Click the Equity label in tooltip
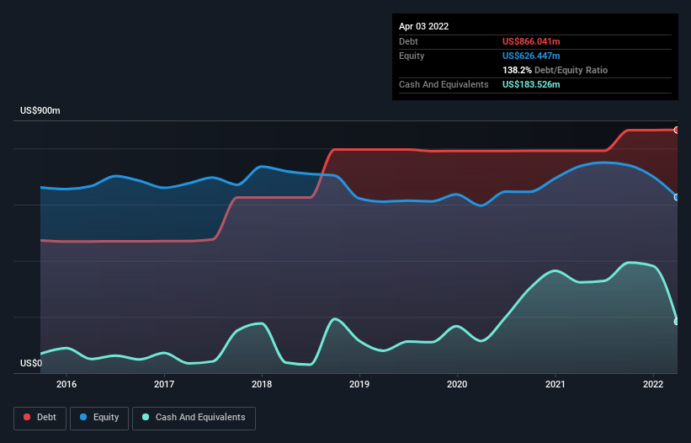The image size is (691, 443). point(412,56)
